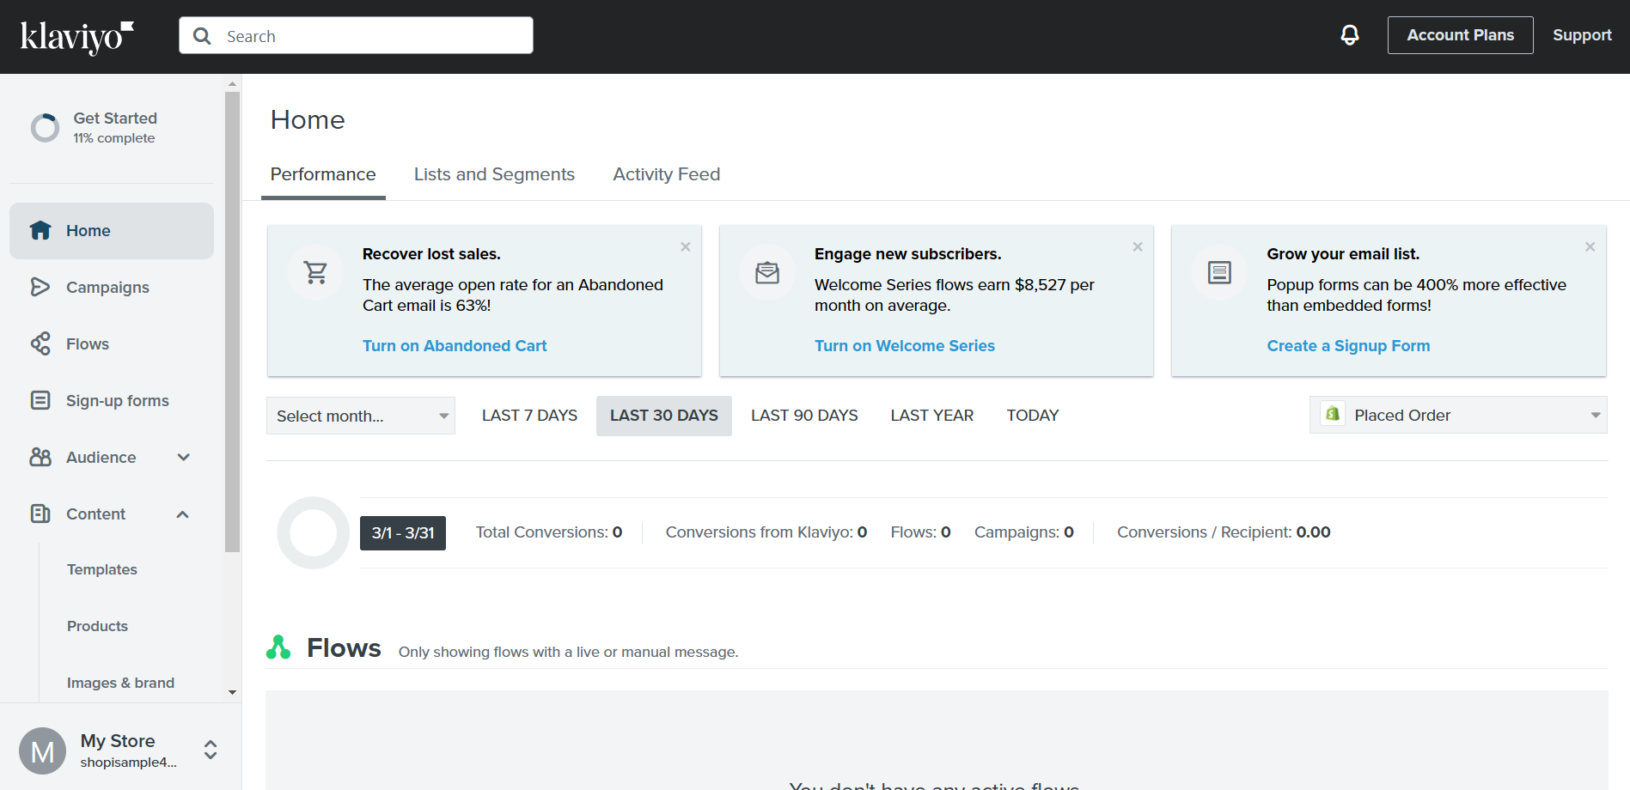Collapse the Content submenu
Viewport: 1630px width, 790px height.
183,513
